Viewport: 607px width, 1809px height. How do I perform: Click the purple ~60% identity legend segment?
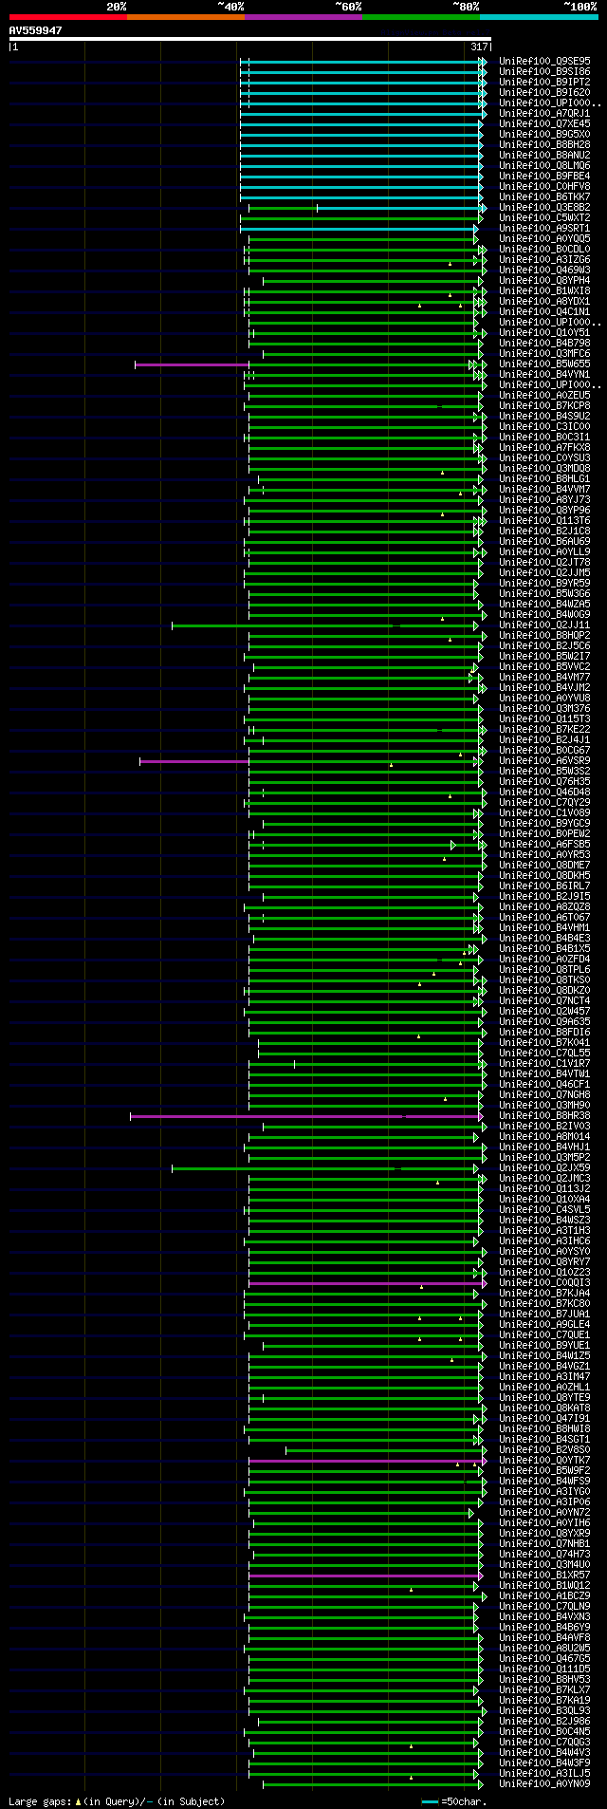coord(303,17)
